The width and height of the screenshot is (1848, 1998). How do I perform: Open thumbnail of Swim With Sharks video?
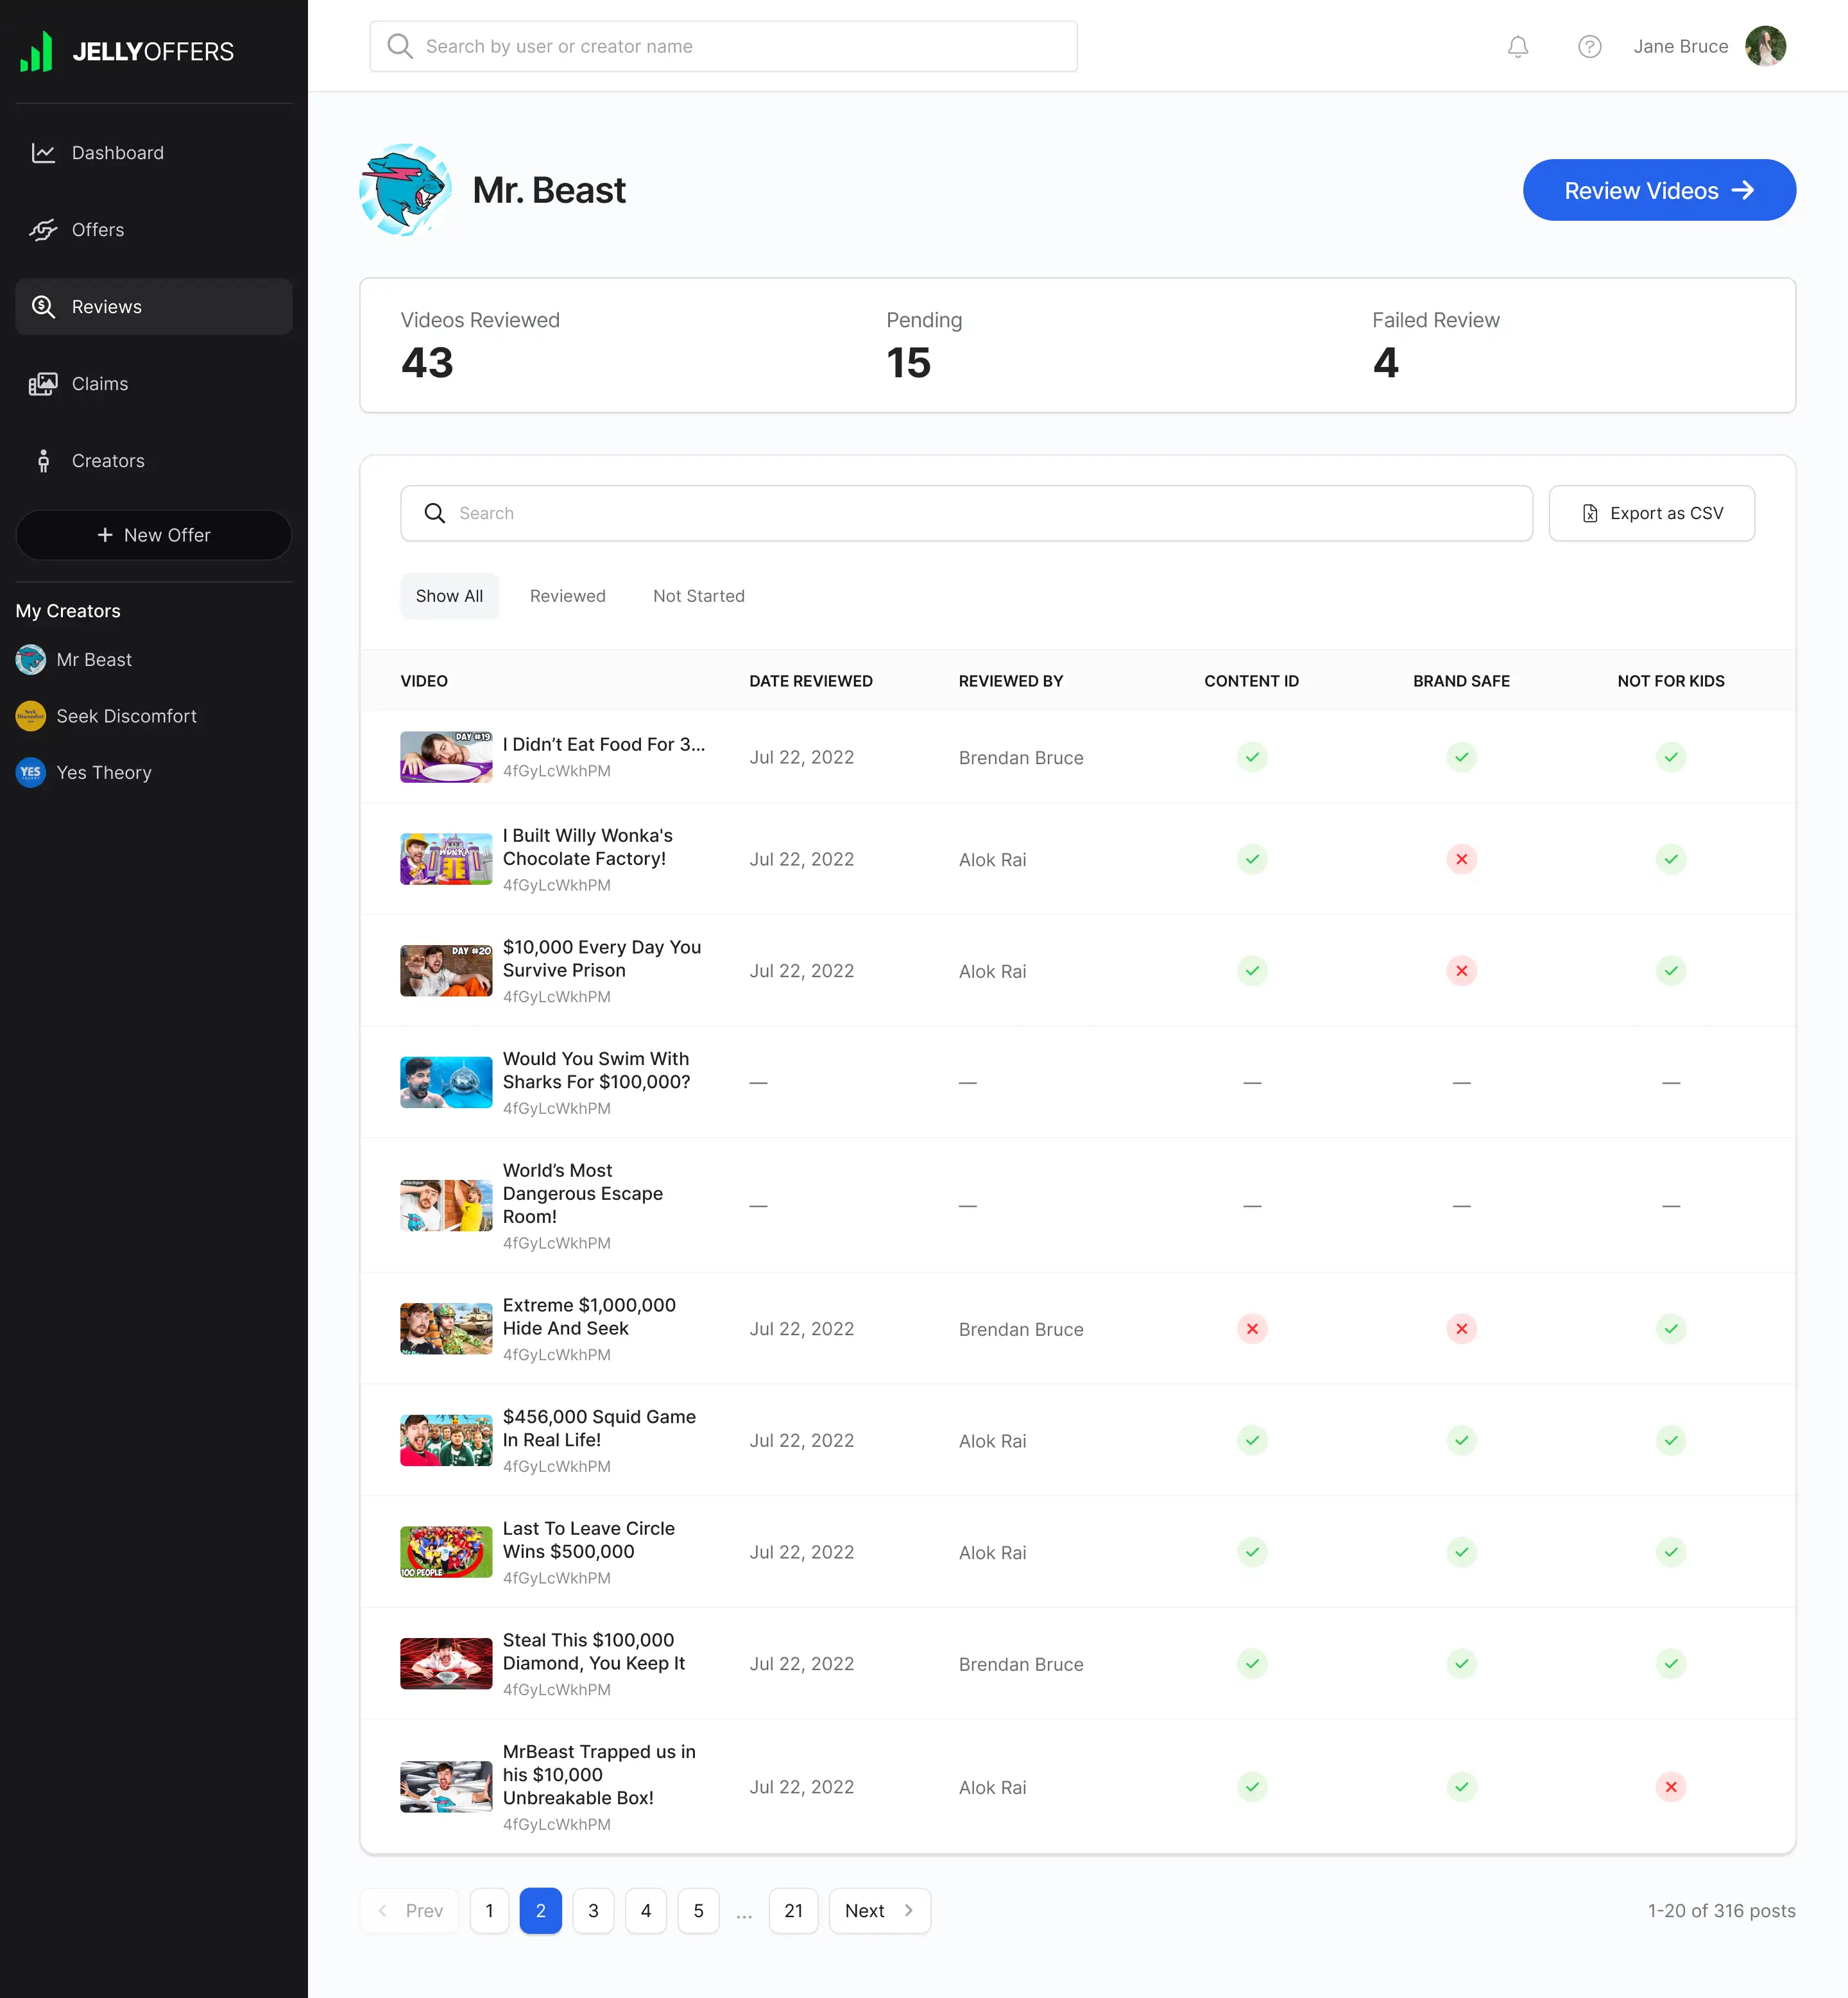tap(446, 1082)
